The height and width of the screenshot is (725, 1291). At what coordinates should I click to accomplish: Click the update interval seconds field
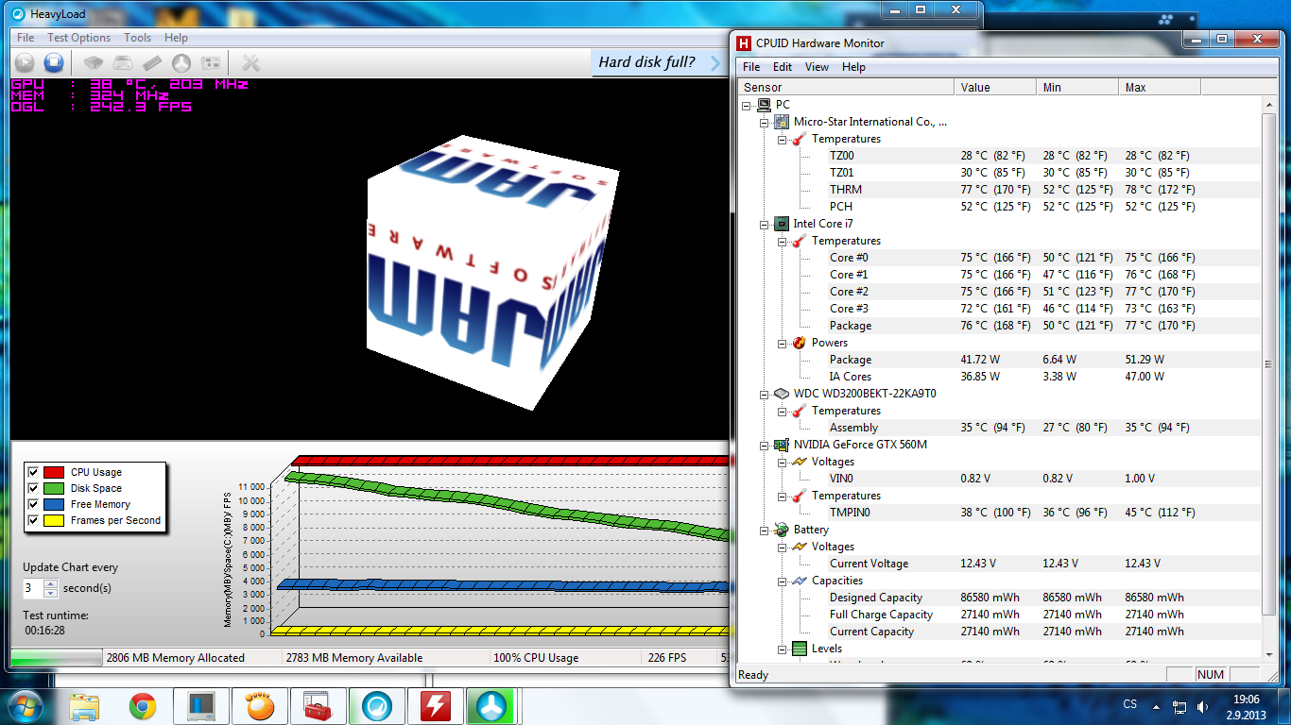33,588
